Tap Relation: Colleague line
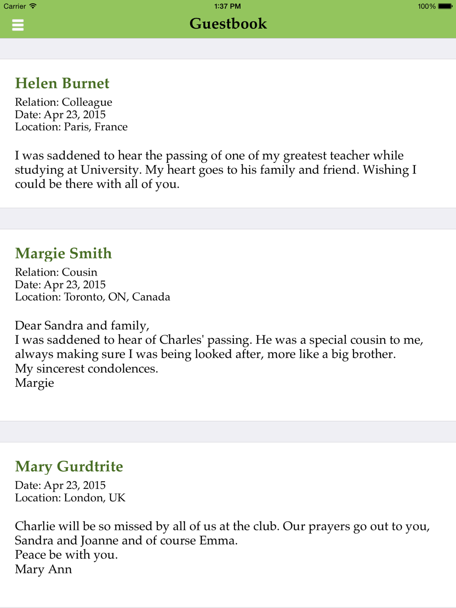The image size is (456, 608). pos(63,102)
